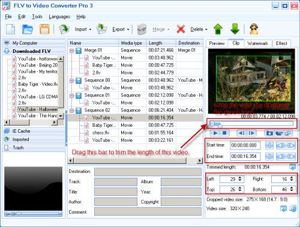Click the Destination input field
The height and width of the screenshot is (227, 300).
pyautogui.click(x=148, y=172)
